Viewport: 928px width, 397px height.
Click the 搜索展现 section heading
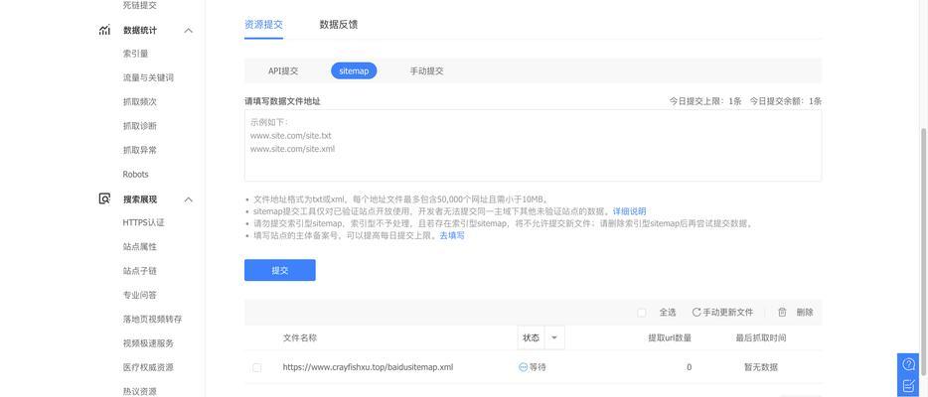pos(140,199)
